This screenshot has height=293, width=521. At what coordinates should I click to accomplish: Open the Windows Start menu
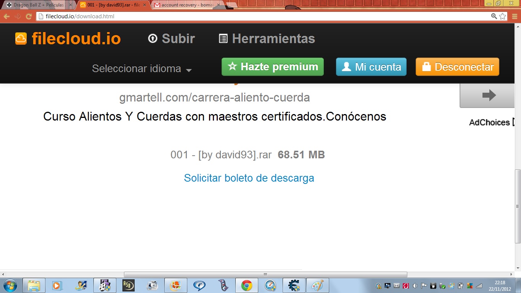[x=10, y=285]
